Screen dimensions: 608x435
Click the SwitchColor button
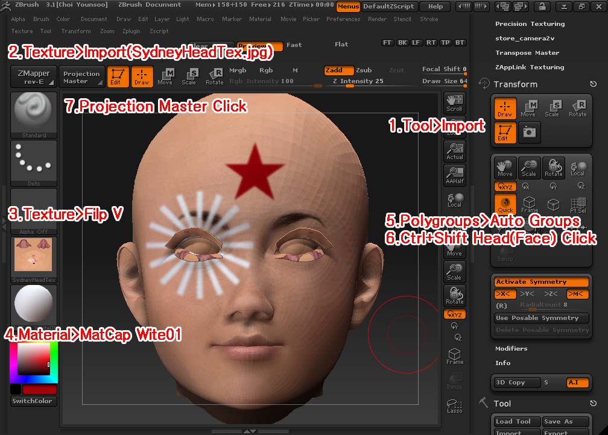pyautogui.click(x=34, y=401)
